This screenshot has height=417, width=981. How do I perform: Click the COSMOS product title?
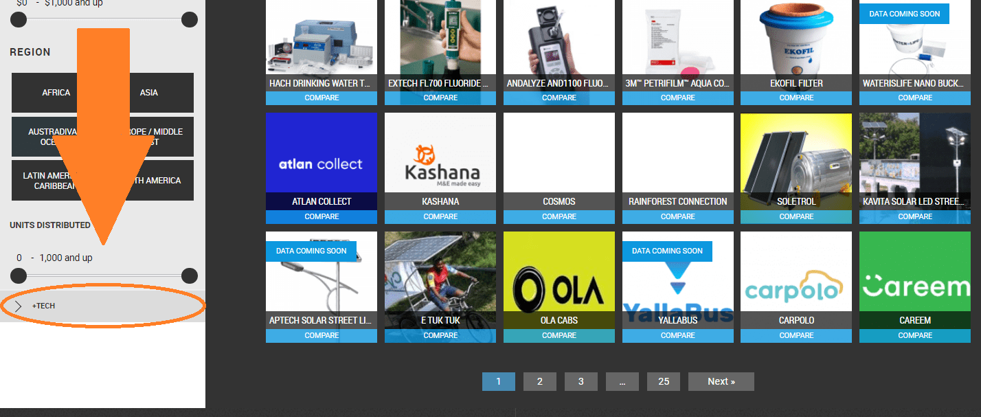pos(559,201)
